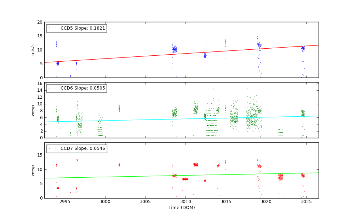This screenshot has height=220, width=354.
Task: Click the 3005 tick on the time axis
Action: click(145, 202)
